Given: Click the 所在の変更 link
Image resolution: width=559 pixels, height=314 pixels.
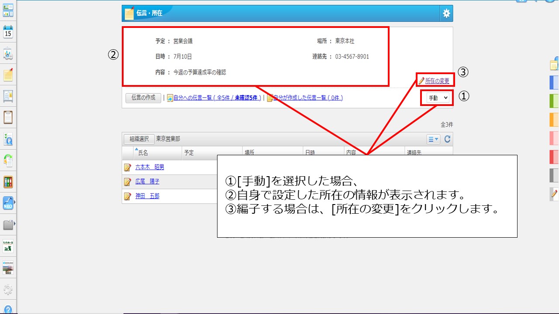Looking at the screenshot, I should 437,81.
